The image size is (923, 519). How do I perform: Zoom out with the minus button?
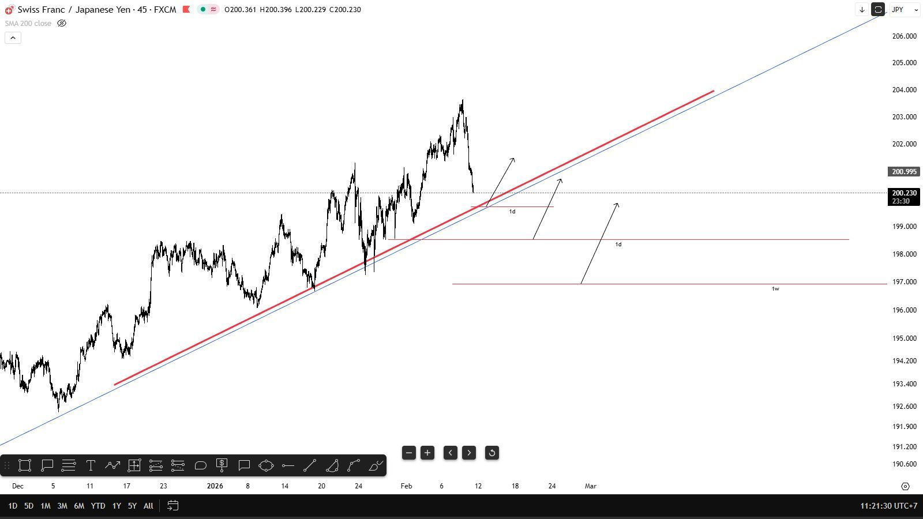tap(409, 453)
